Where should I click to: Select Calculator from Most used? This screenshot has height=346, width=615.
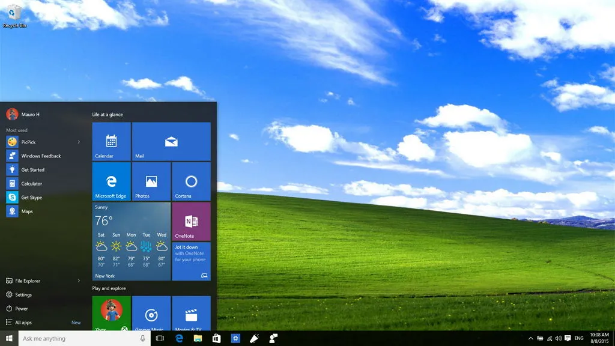[x=31, y=184]
